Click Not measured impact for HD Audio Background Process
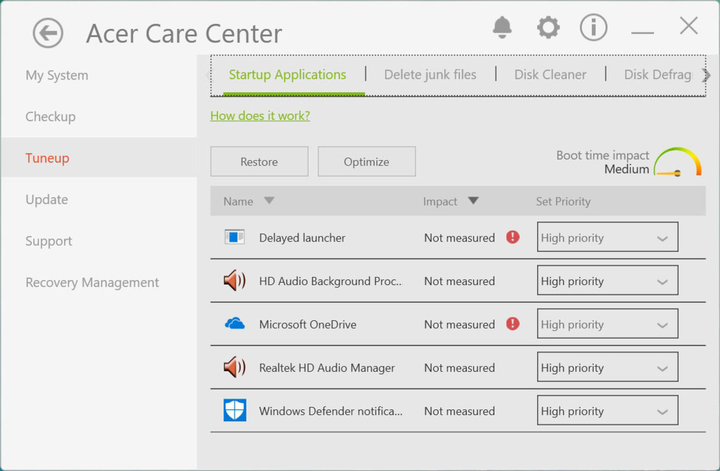Screen dimensions: 720x471 click(459, 281)
